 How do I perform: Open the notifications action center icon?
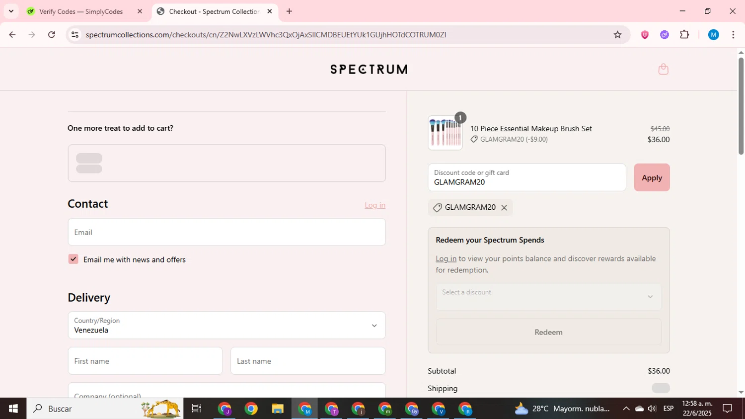(x=728, y=409)
